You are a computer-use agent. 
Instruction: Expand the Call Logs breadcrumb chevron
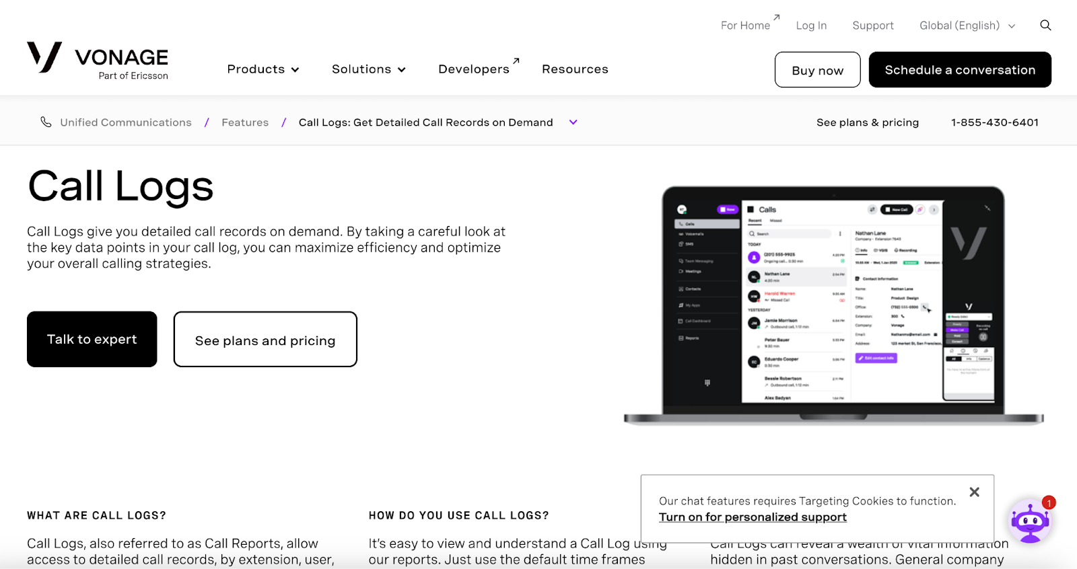574,122
